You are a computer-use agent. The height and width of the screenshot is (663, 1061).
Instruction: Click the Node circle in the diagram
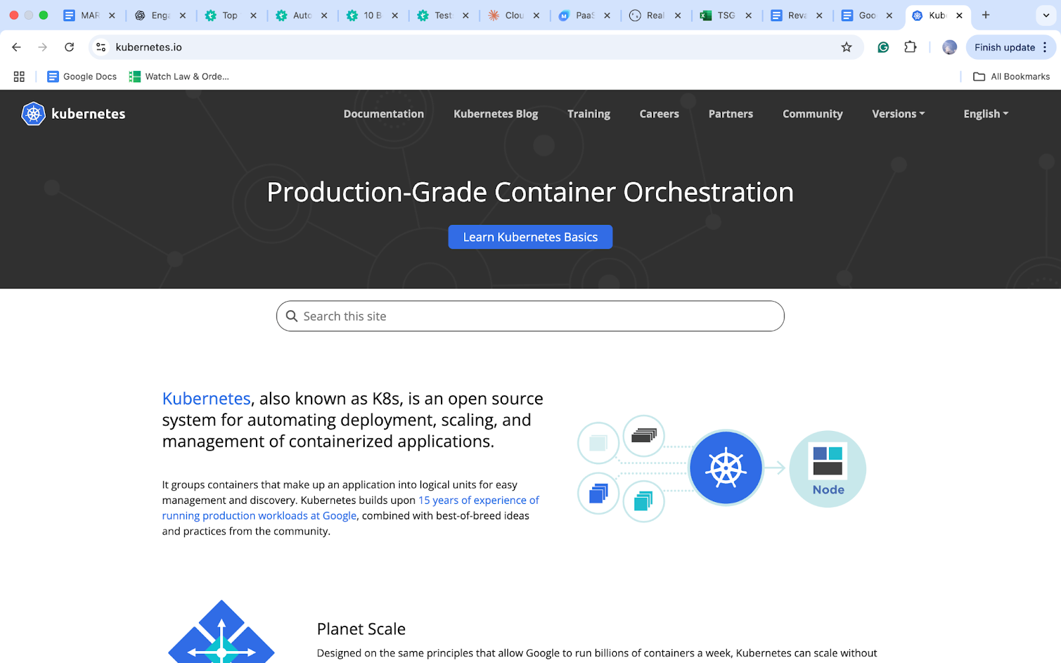tap(828, 469)
